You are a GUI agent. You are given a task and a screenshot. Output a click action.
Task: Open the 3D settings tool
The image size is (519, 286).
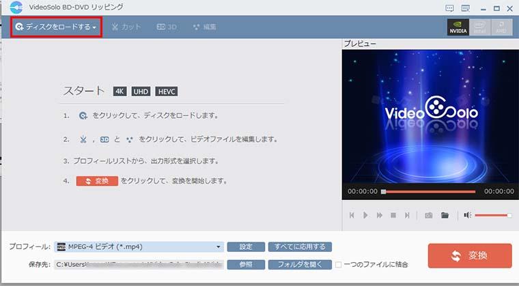pos(167,27)
